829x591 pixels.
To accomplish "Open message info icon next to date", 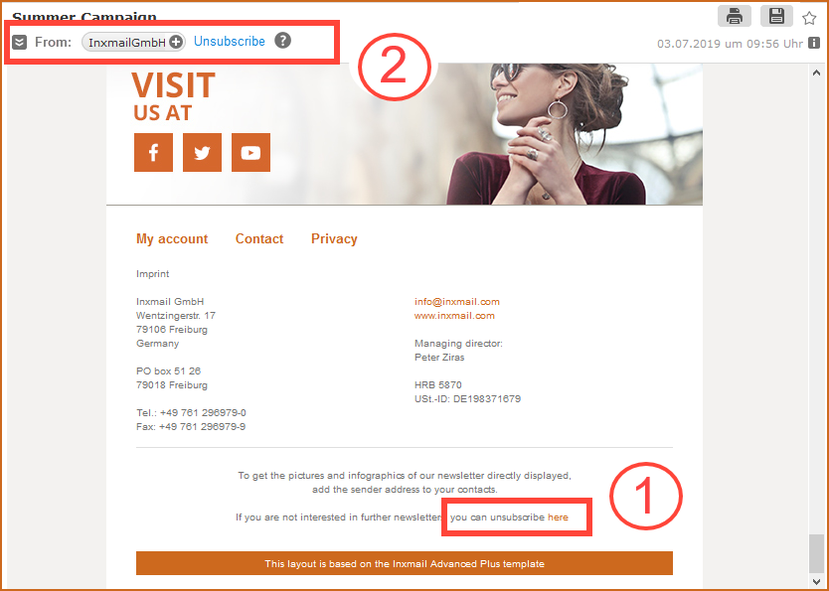I will point(814,44).
